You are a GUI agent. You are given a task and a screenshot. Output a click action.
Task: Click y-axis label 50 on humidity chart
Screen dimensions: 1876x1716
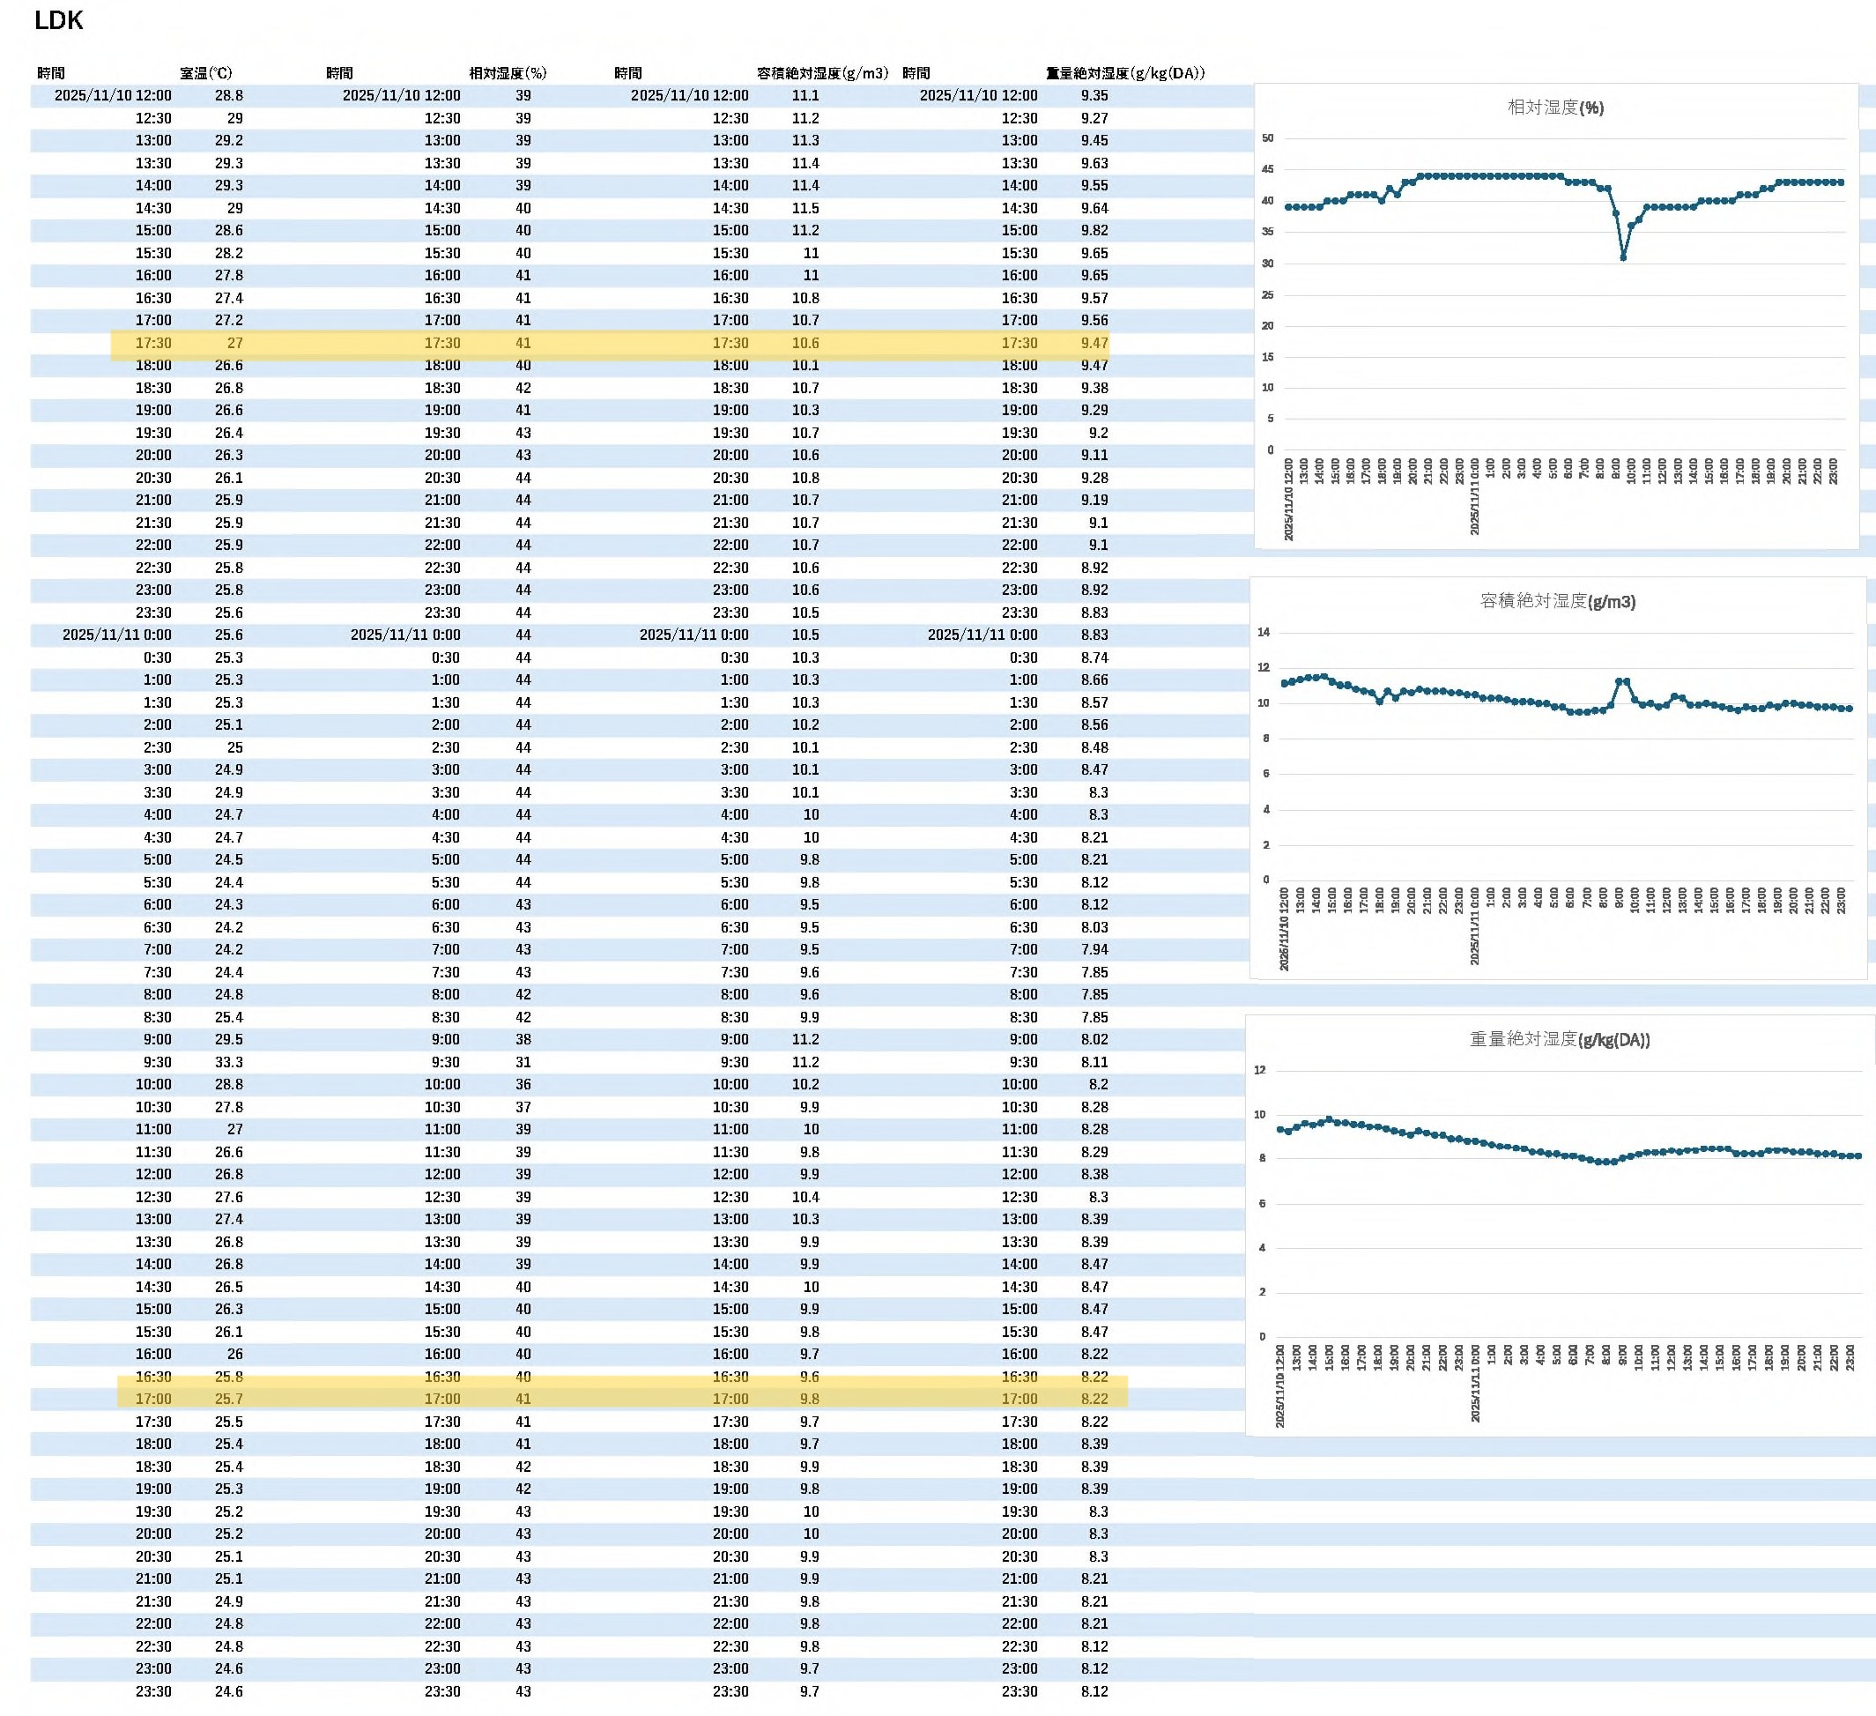point(1267,138)
